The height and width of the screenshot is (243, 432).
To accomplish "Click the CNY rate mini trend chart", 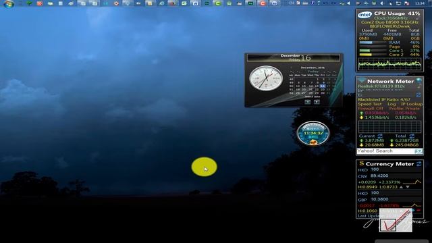I will tap(412, 182).
